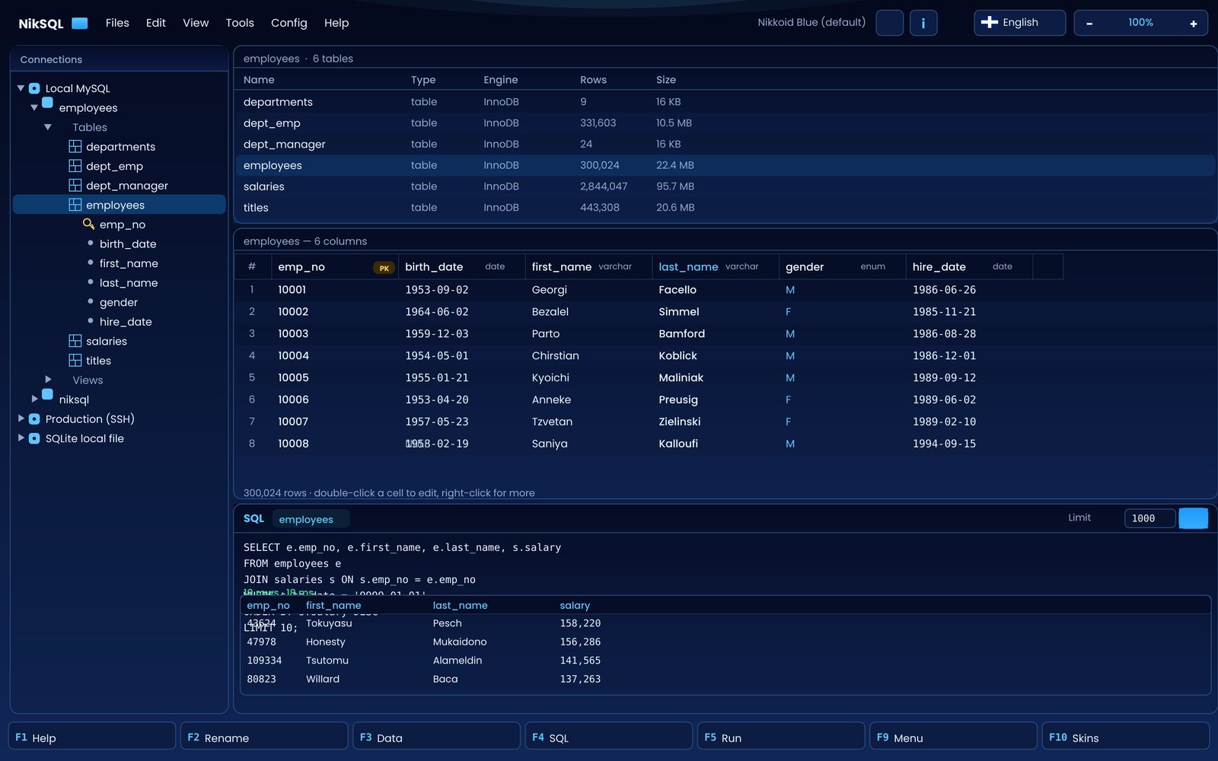This screenshot has height=761, width=1218.
Task: Click the PK badge on emp_no column
Action: coord(384,268)
